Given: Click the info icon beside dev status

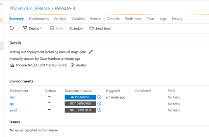Looking at the screenshot, I should click(99, 97).
